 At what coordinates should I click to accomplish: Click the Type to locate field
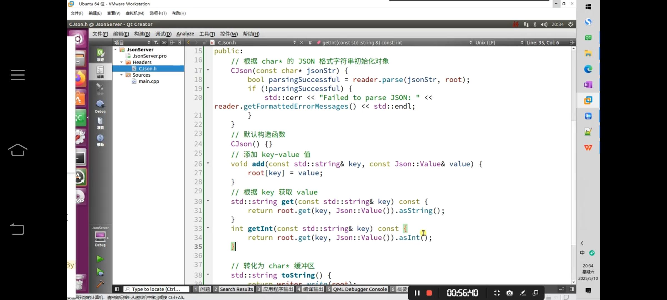pyautogui.click(x=156, y=289)
